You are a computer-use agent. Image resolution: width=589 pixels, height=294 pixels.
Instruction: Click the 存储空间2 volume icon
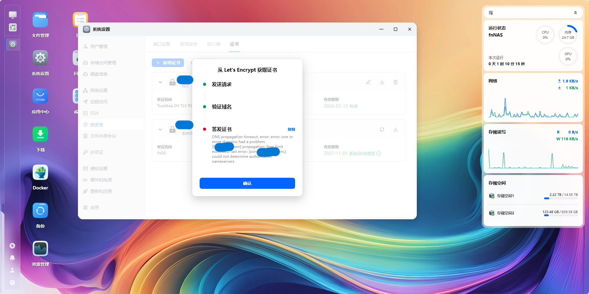click(492, 213)
